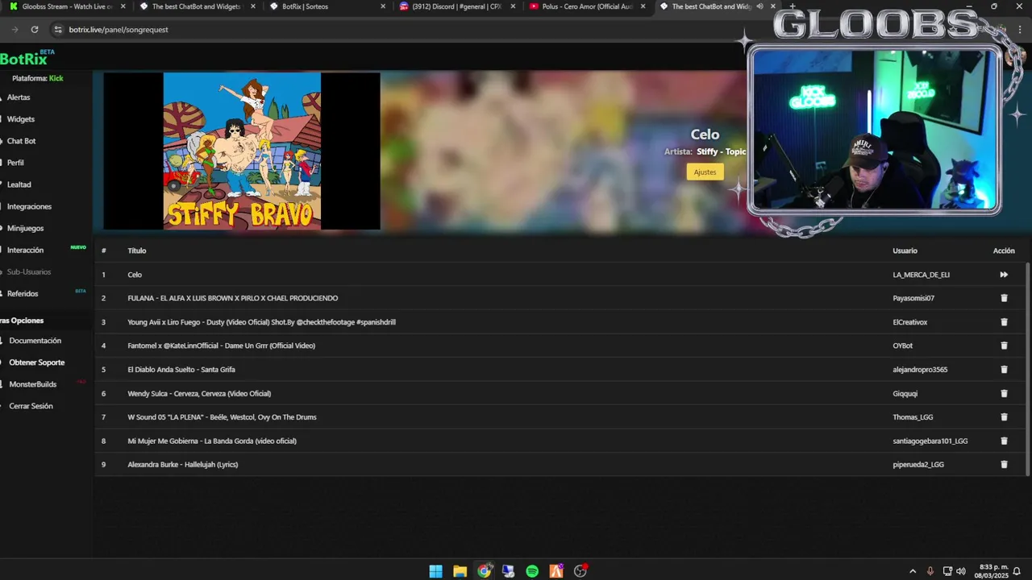Viewport: 1032px width, 580px height.
Task: Click Obtener Soporte link
Action: click(x=36, y=362)
